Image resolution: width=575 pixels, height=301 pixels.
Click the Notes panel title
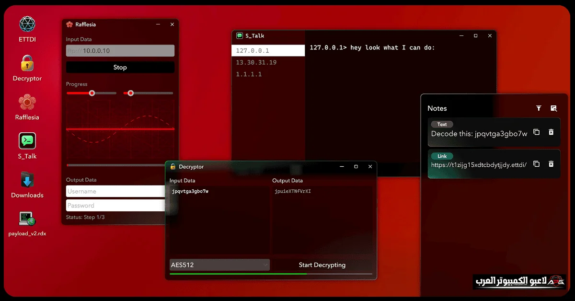point(437,108)
